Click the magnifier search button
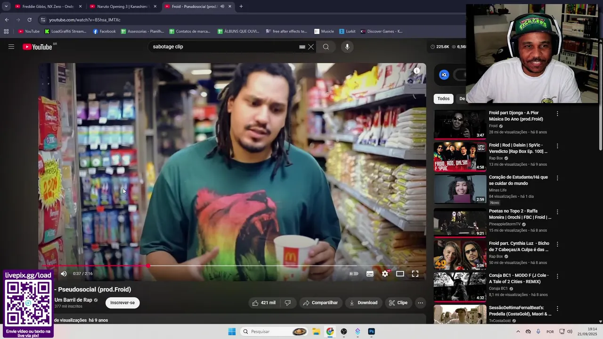 [326, 47]
